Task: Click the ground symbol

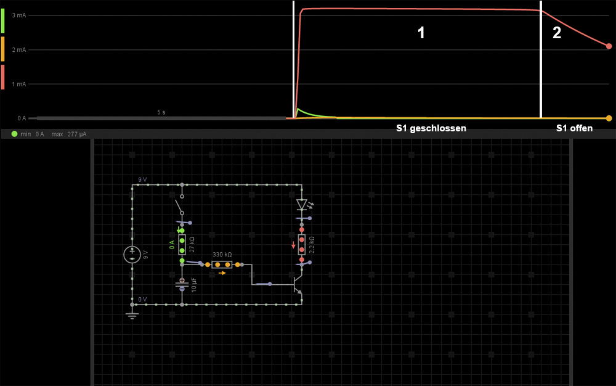Action: click(x=132, y=315)
